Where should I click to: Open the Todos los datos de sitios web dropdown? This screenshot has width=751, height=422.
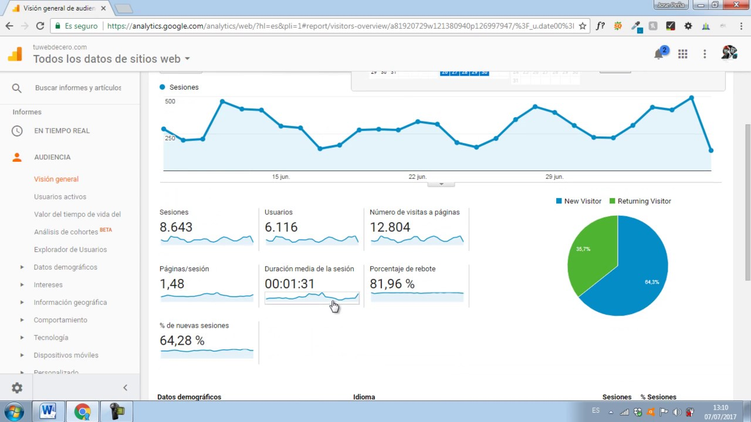click(111, 59)
